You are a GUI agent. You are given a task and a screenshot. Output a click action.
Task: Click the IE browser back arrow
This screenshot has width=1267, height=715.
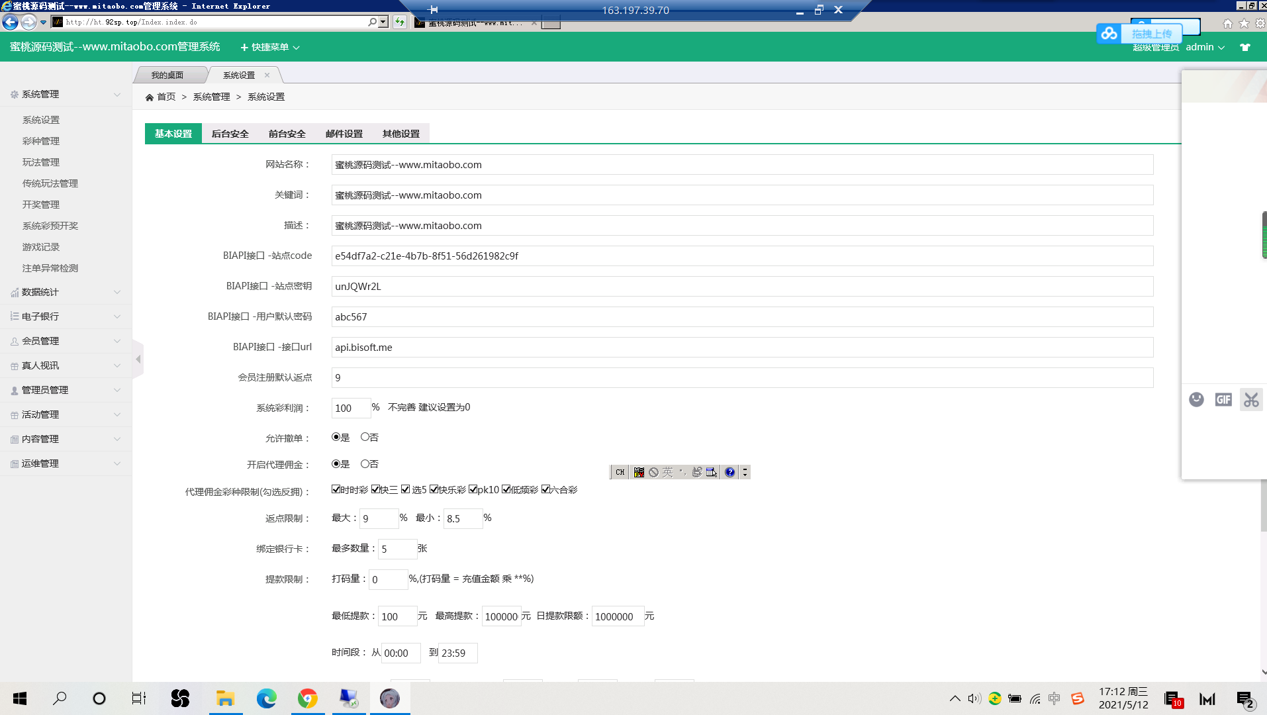coord(11,22)
